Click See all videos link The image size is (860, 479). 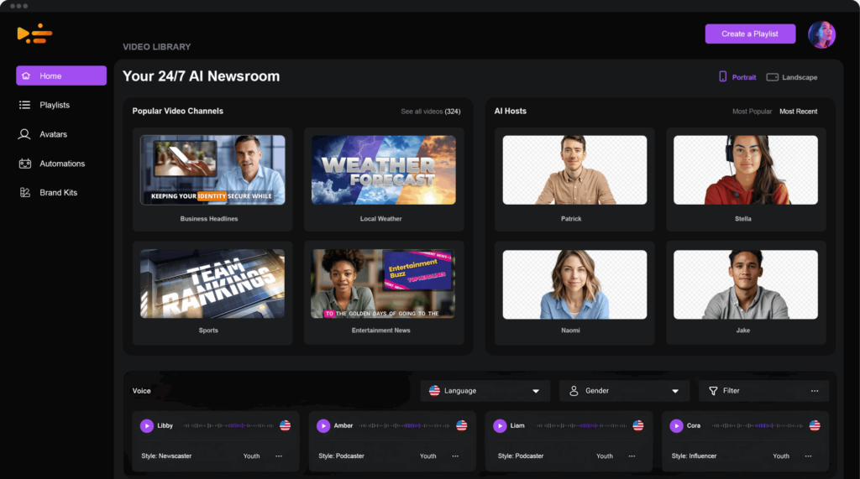coord(430,112)
